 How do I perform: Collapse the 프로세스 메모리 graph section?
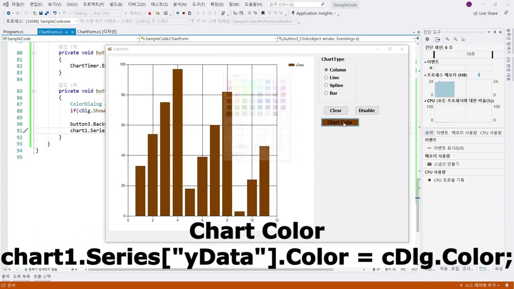tap(425, 75)
